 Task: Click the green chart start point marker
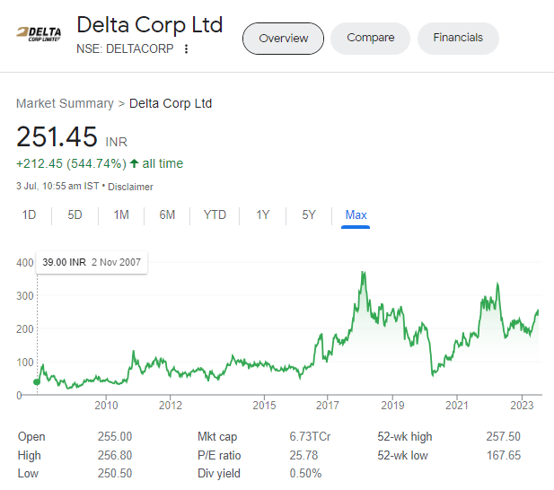click(36, 382)
